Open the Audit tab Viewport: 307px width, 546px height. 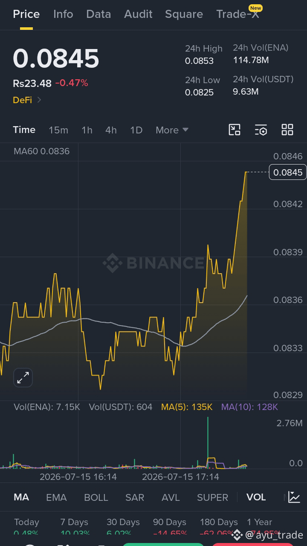(138, 14)
